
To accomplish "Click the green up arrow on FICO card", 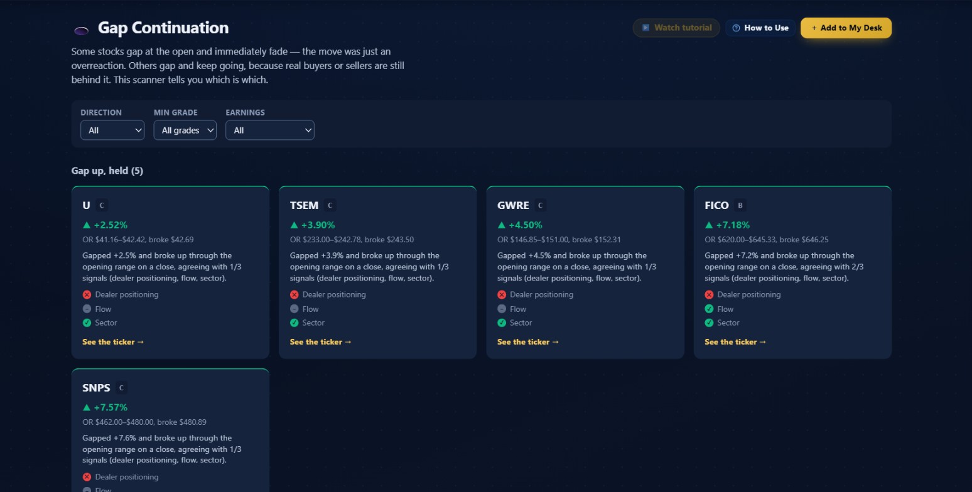I will pos(709,225).
